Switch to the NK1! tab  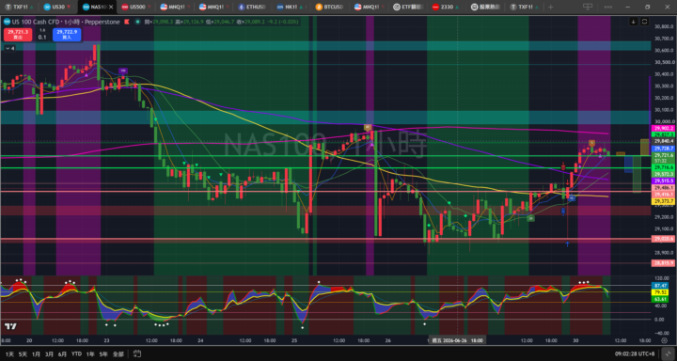[291, 7]
